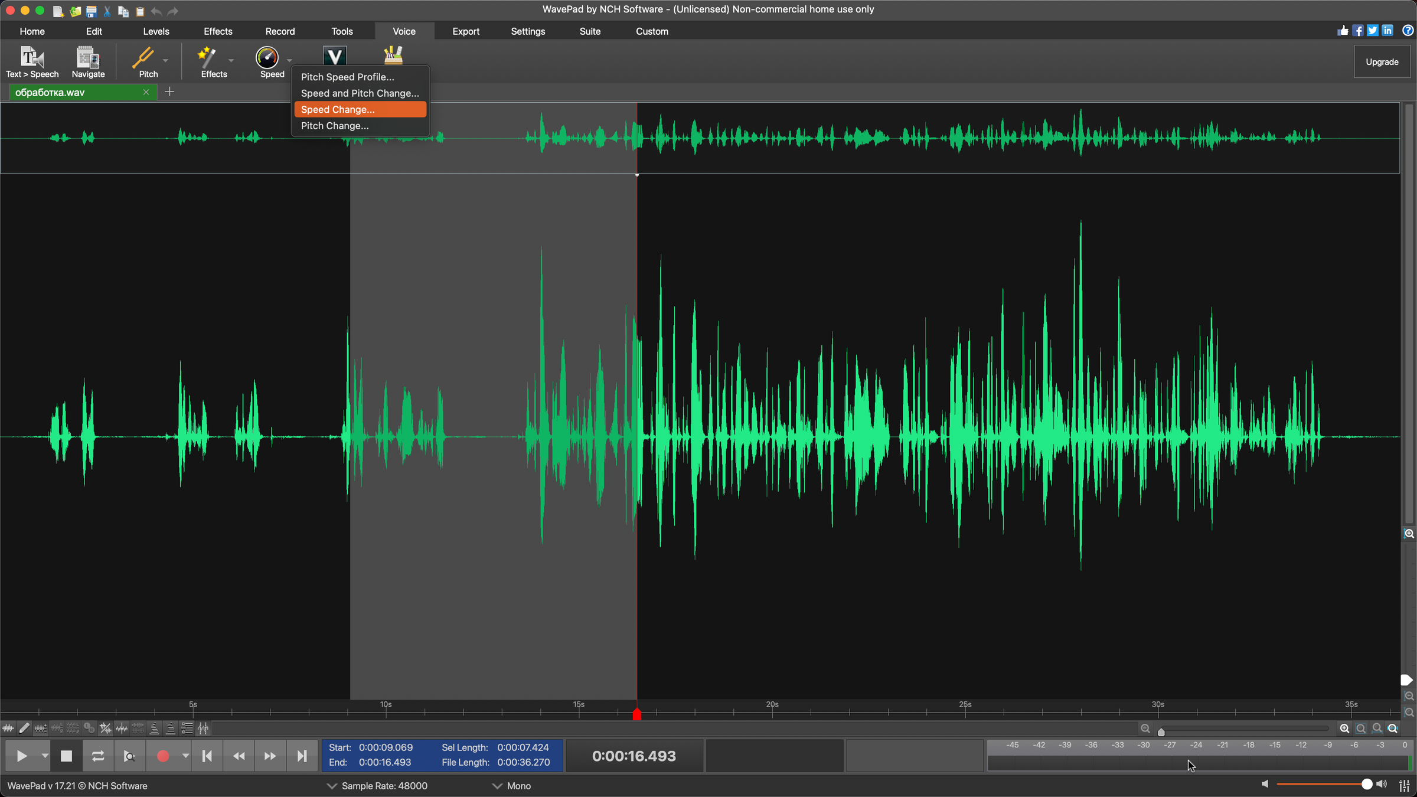Choose Pitch Change from the Speed menu
This screenshot has width=1417, height=797.
[x=335, y=126]
